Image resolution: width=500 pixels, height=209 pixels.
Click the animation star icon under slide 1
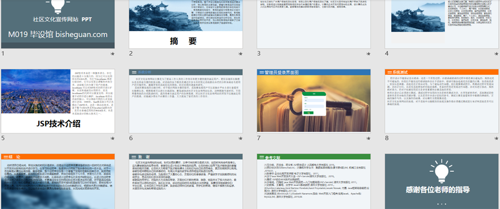coord(113,54)
